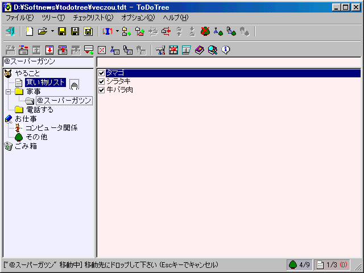364x273 pixels.
Task: Open the dropdown arrow beside the open folder icon
Action: point(52,31)
